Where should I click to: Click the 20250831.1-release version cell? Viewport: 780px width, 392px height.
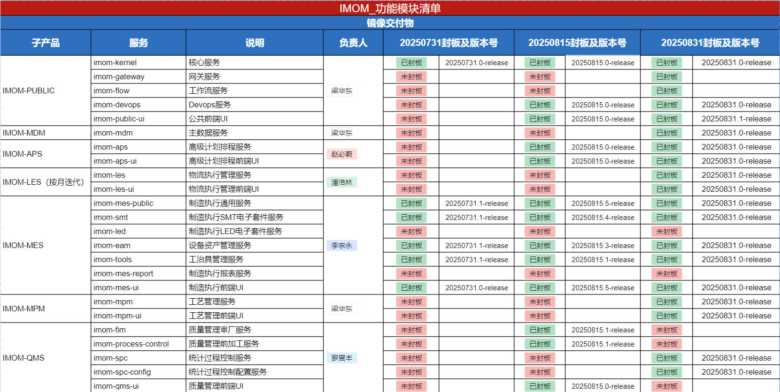(736, 119)
